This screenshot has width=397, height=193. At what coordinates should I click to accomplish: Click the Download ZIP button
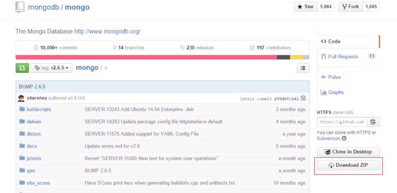coord(349,165)
